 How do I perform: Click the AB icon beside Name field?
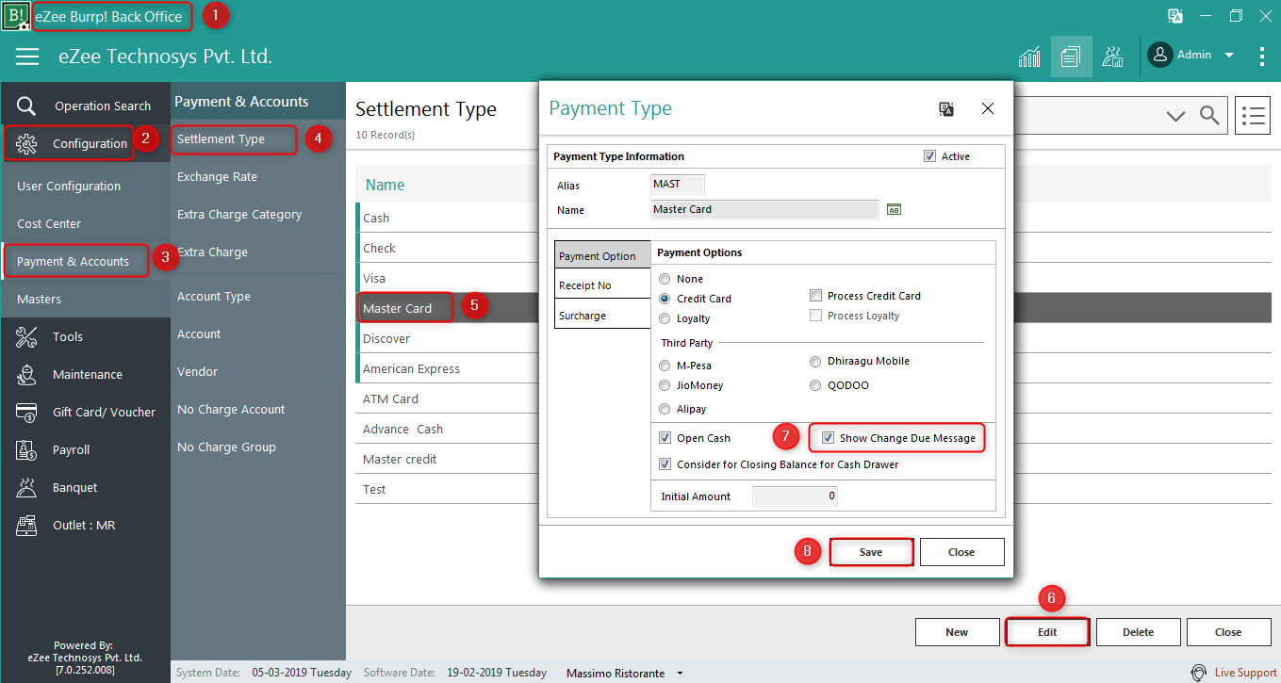(x=895, y=209)
